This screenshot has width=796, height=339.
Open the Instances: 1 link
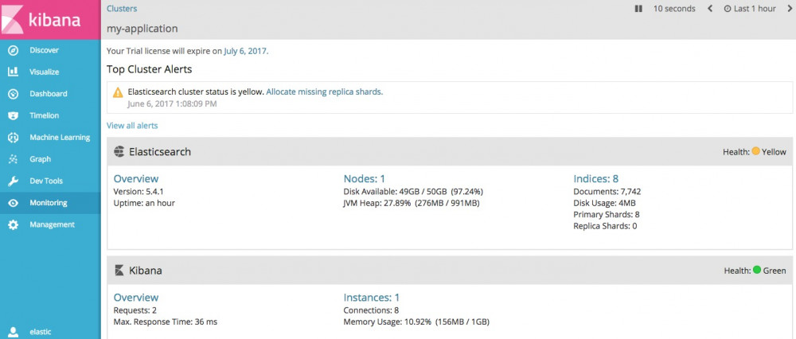372,298
